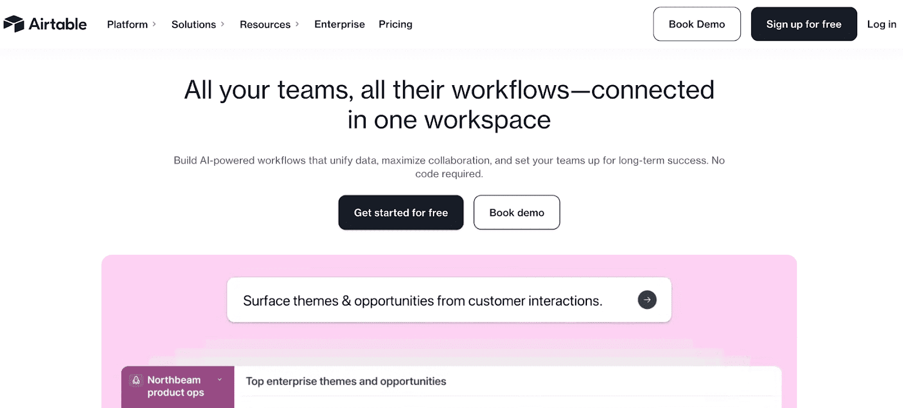Open the Resources menu
The image size is (903, 408).
pos(265,24)
